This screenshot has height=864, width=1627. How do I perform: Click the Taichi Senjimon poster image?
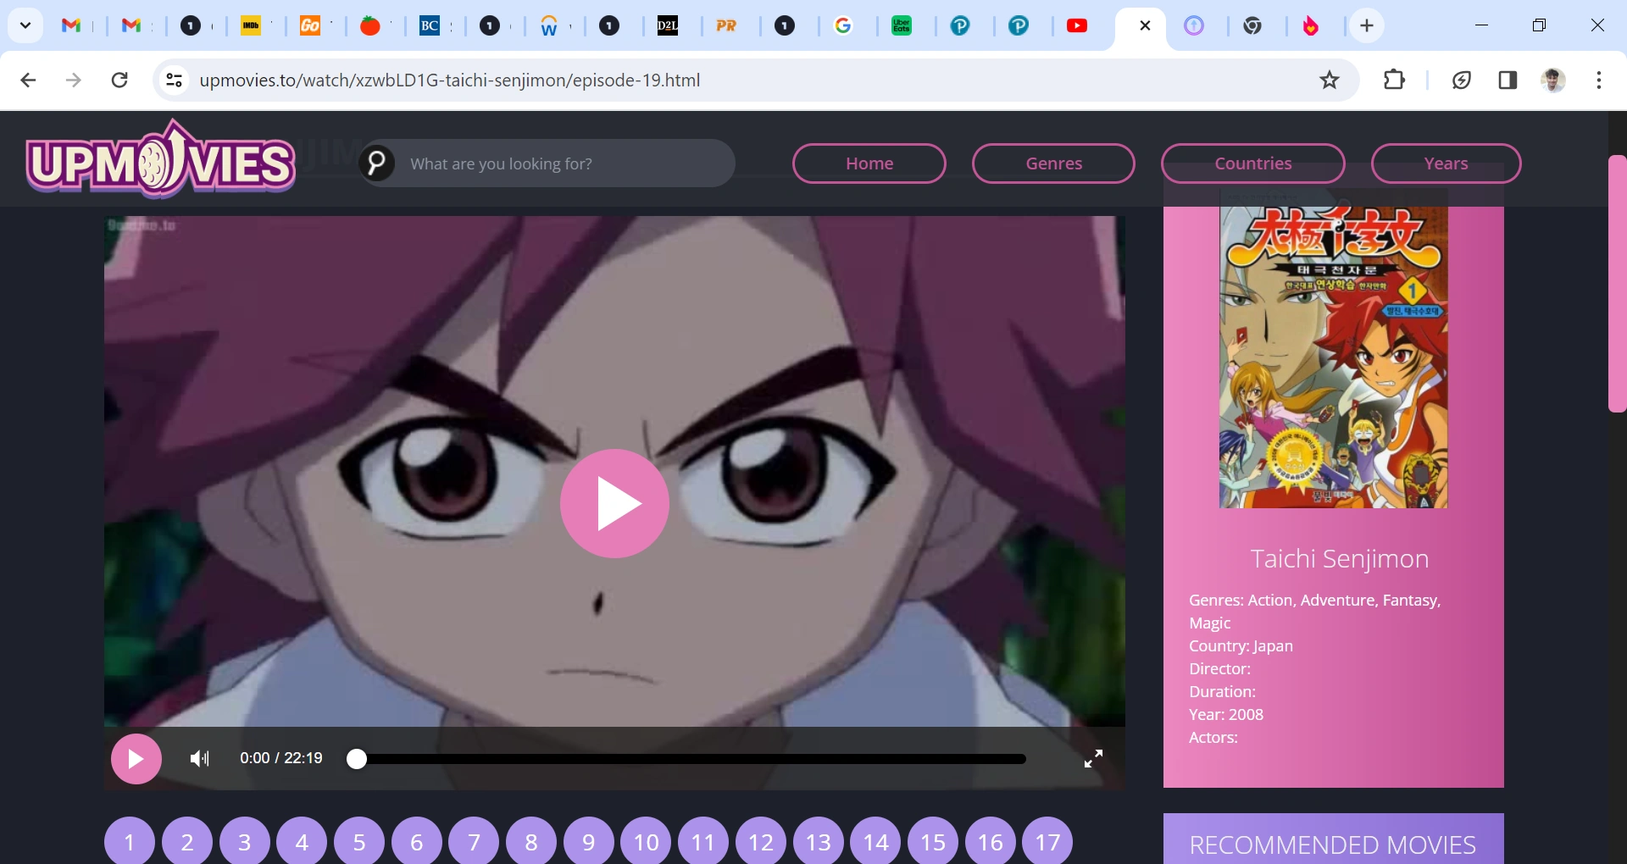(x=1333, y=357)
